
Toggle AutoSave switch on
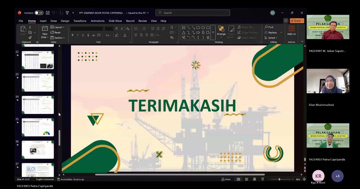pyautogui.click(x=39, y=13)
